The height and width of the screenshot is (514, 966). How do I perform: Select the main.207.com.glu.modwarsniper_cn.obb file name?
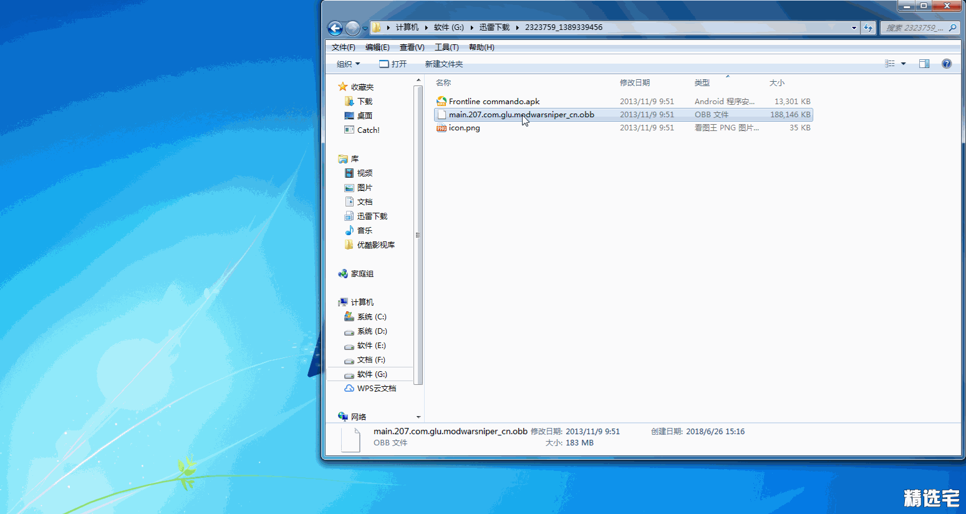coord(521,115)
